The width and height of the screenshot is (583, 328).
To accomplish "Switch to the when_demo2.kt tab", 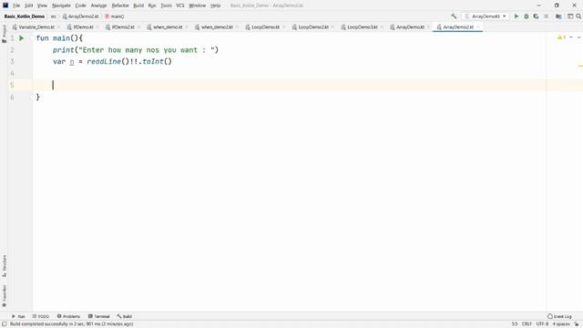I will pyautogui.click(x=217, y=27).
